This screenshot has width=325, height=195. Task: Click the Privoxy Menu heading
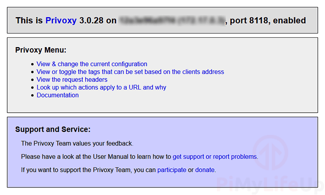tap(41, 50)
